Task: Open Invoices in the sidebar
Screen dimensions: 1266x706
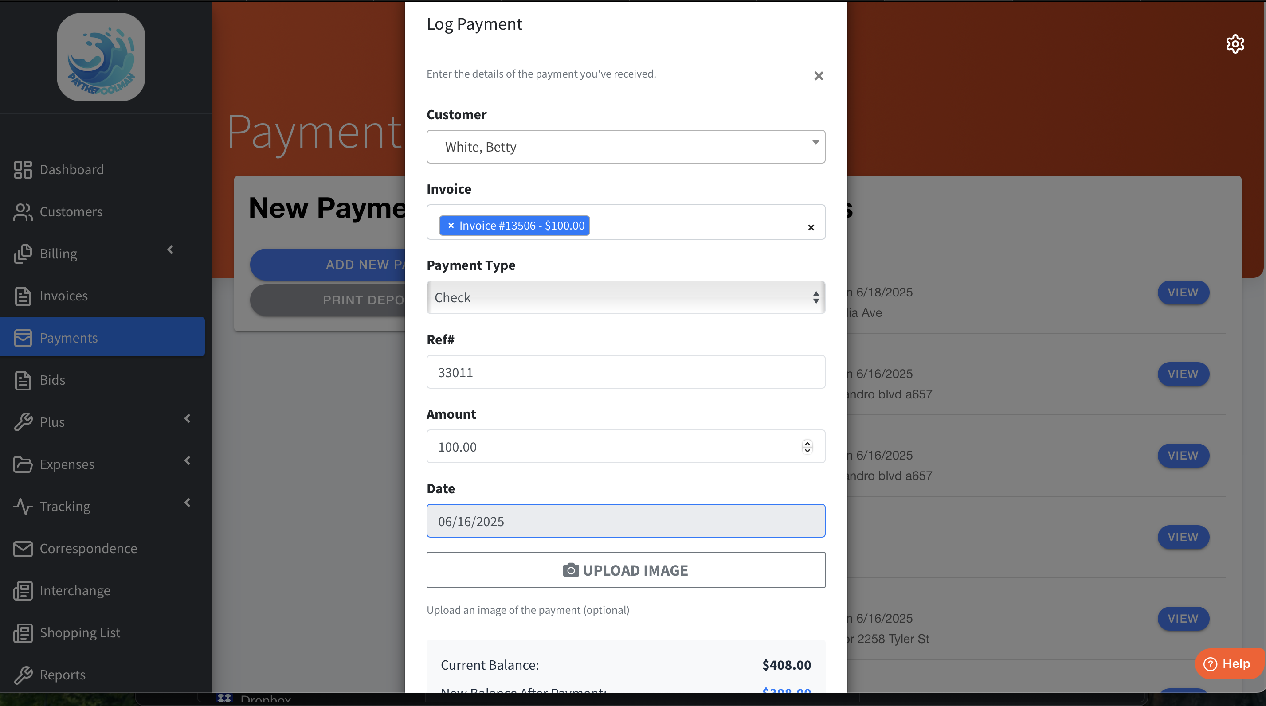Action: 63,296
